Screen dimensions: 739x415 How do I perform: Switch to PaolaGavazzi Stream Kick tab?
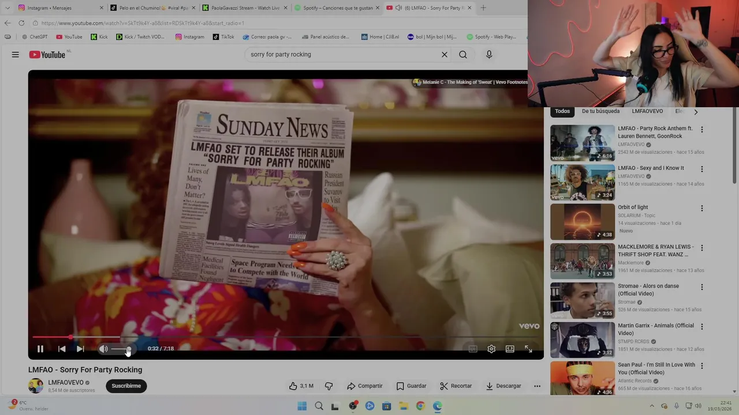(245, 8)
